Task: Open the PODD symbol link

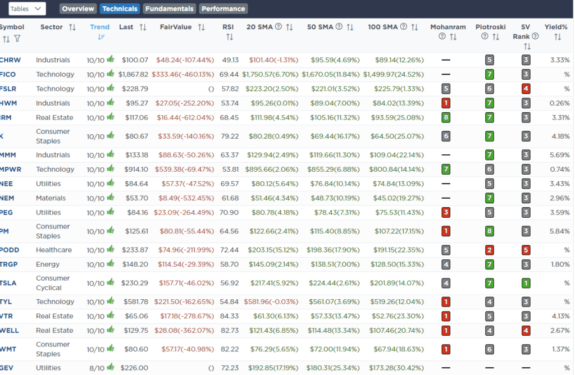Action: pyautogui.click(x=10, y=250)
